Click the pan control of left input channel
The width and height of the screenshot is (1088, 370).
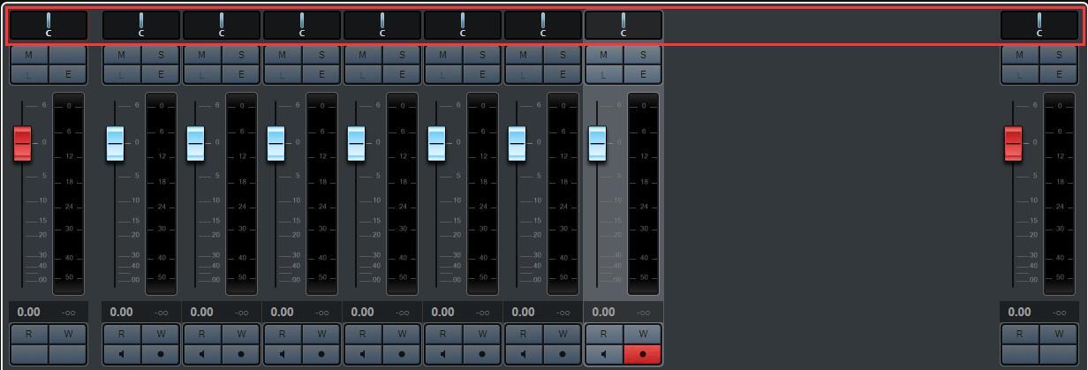point(49,25)
